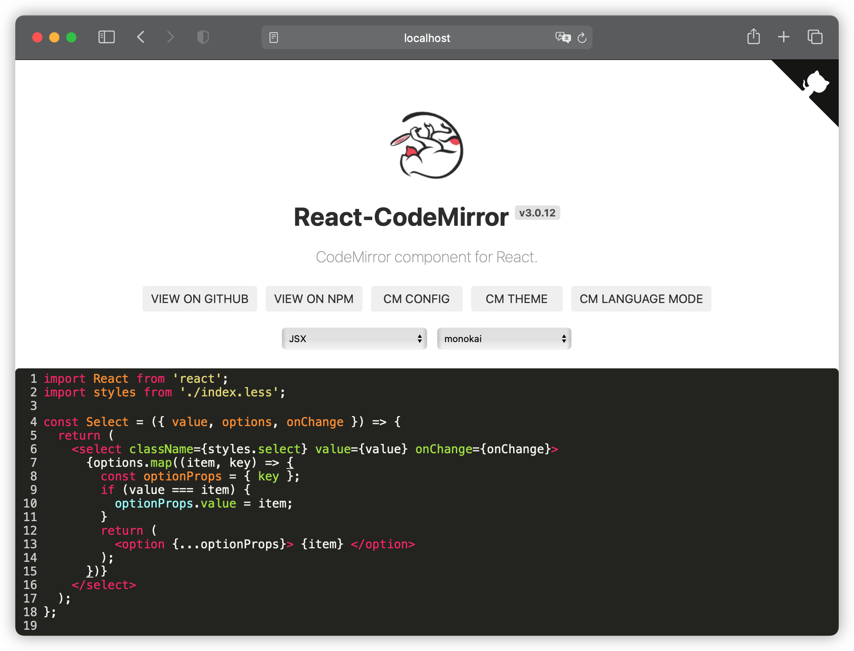Click the v3.0.12 version badge
The image size is (854, 651).
click(537, 213)
